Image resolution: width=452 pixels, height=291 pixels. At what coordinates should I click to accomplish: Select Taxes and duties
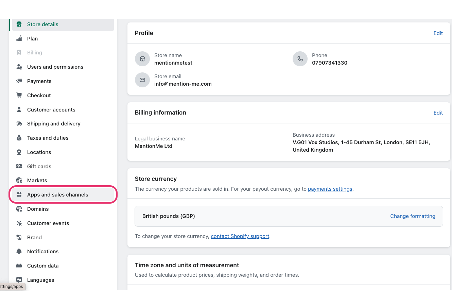(x=63, y=138)
